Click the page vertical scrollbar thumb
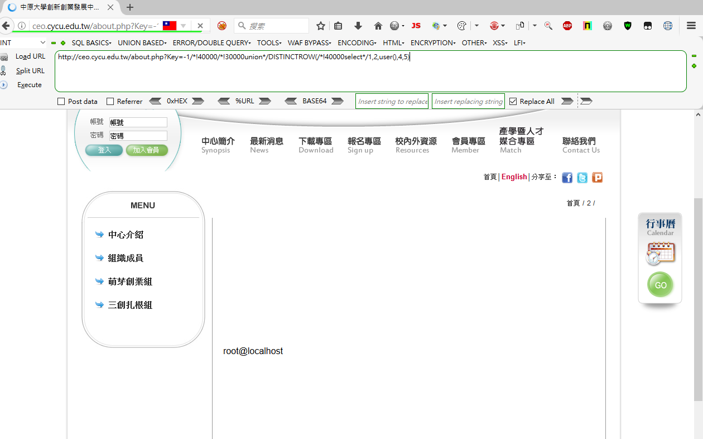The width and height of the screenshot is (703, 439). tap(698, 299)
